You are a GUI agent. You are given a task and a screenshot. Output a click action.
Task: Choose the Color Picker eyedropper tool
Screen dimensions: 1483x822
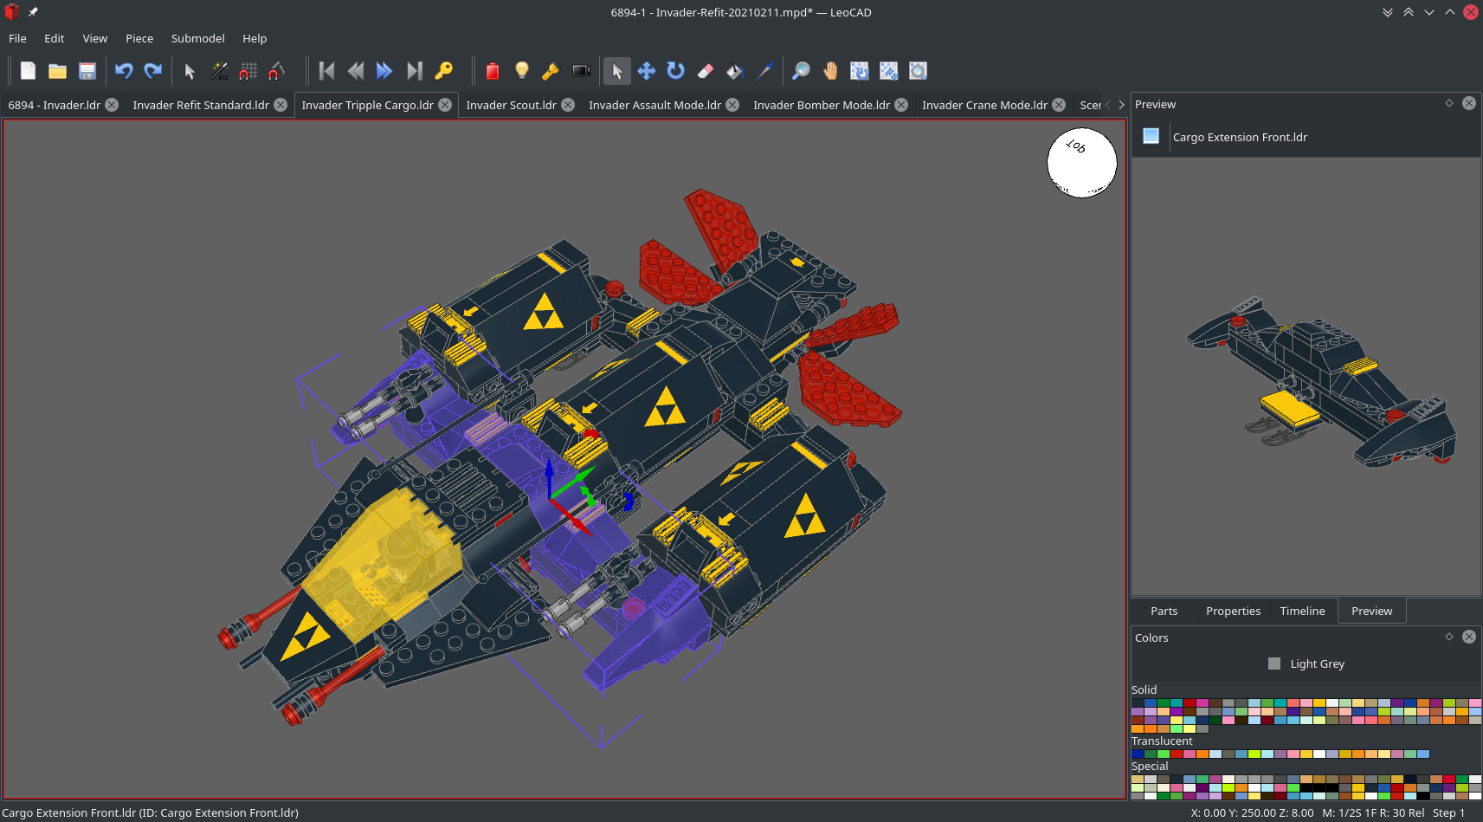point(764,71)
